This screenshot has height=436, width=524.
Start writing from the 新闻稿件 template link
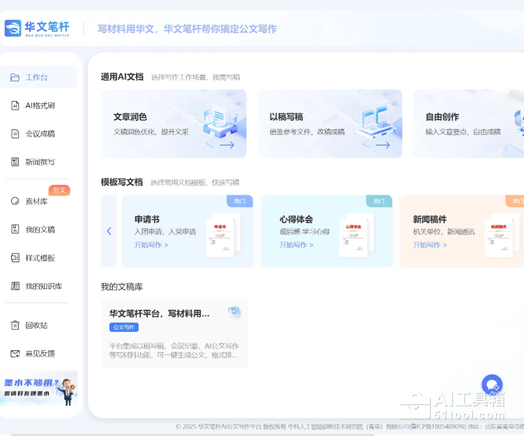pyautogui.click(x=430, y=245)
